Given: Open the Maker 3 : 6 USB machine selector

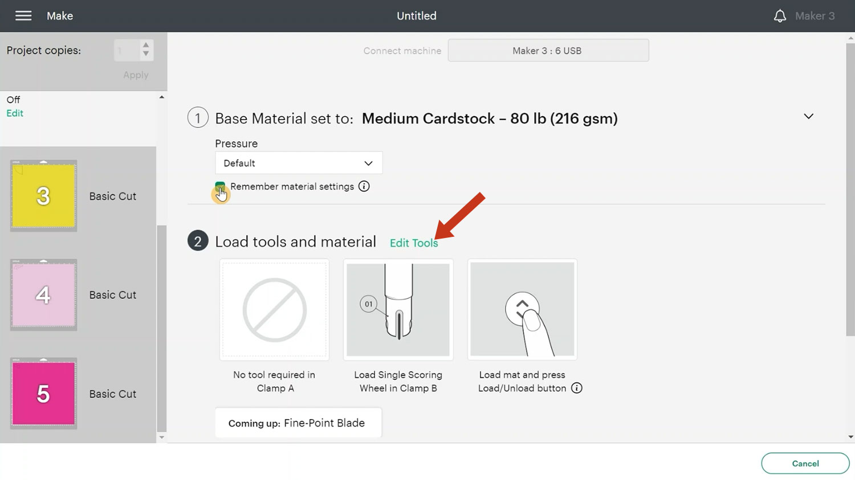Looking at the screenshot, I should click(x=548, y=51).
